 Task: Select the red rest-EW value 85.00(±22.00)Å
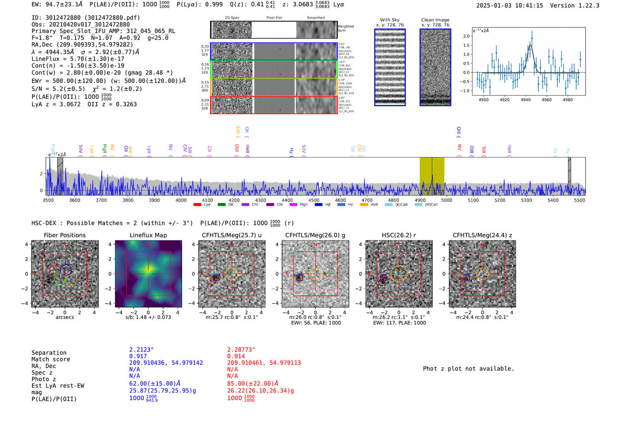[x=252, y=384]
